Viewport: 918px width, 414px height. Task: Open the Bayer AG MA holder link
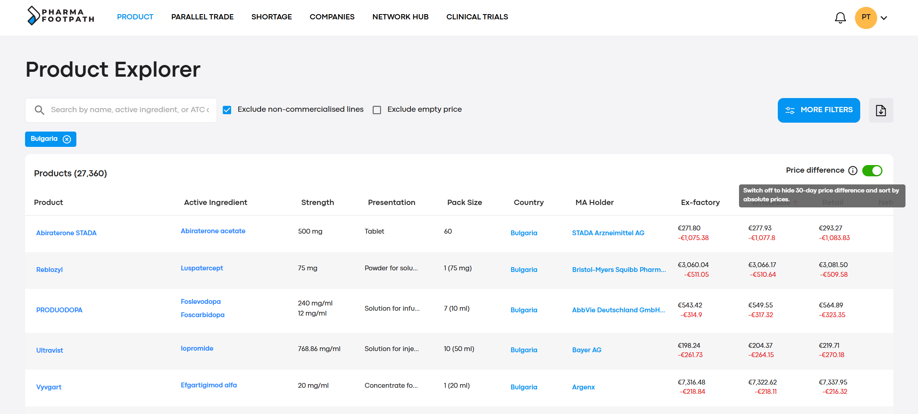586,350
